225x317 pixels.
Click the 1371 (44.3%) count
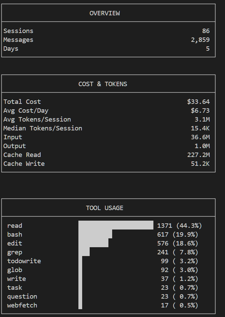click(x=180, y=226)
